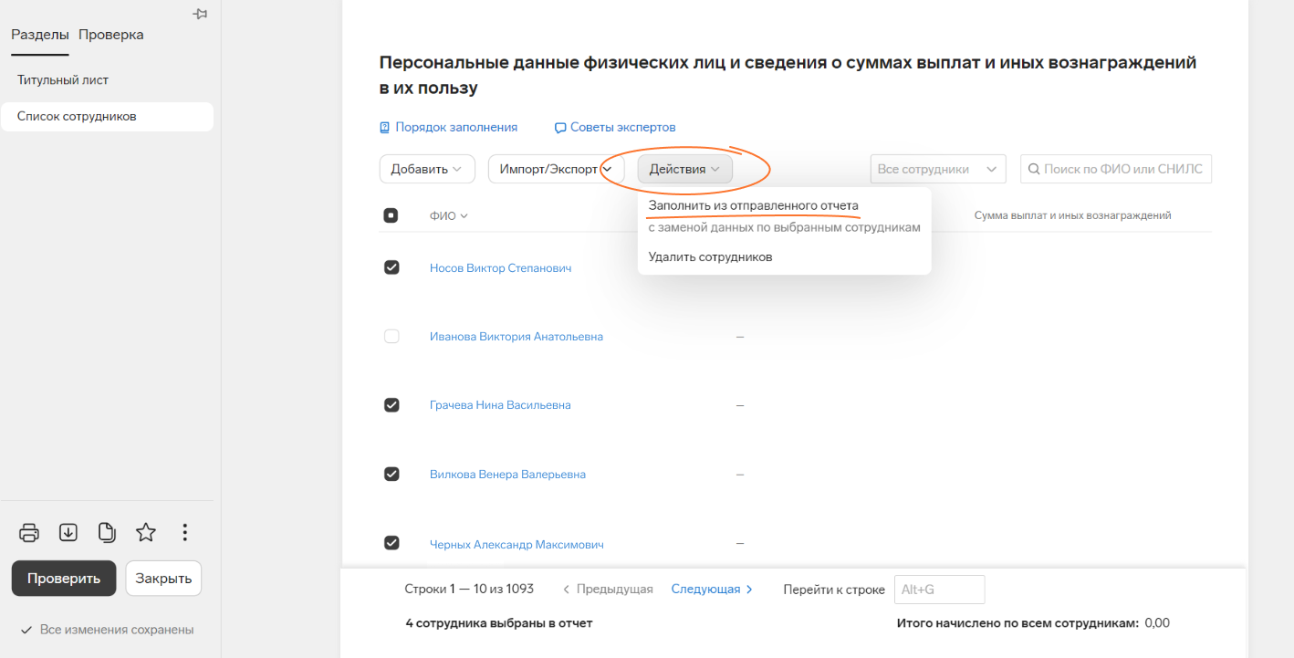Click the Советы экспертов chat icon
Viewport: 1294px width, 658px height.
[560, 128]
